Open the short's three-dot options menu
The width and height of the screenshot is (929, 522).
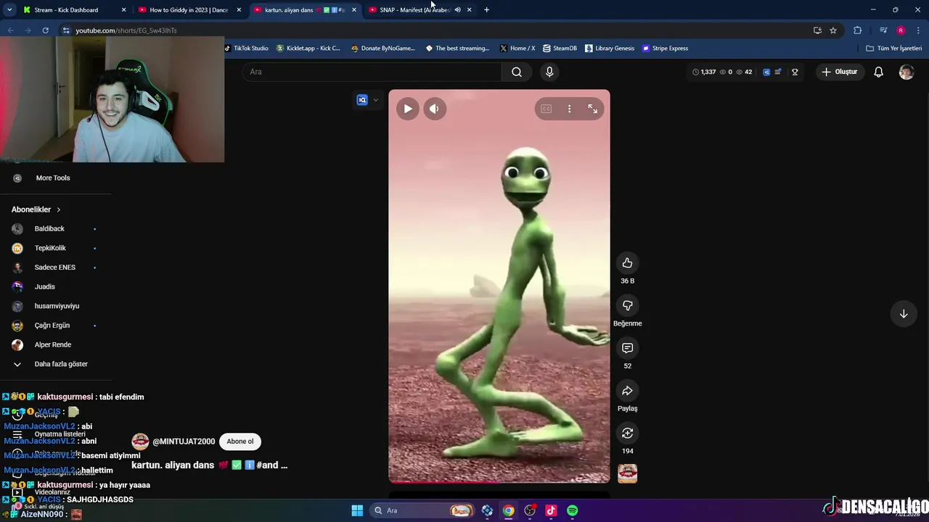click(x=569, y=109)
